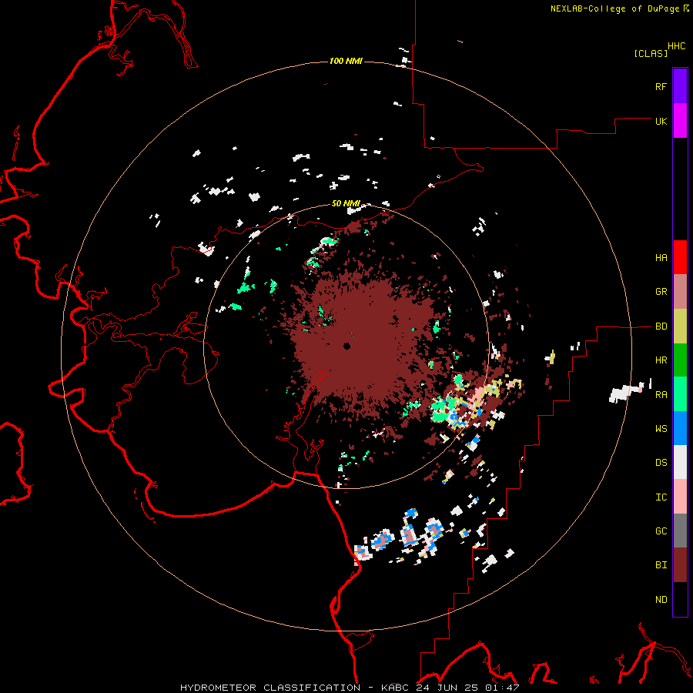This screenshot has height=693, width=693.
Task: Select the dark green HR color swatch
Action: pyautogui.click(x=680, y=360)
